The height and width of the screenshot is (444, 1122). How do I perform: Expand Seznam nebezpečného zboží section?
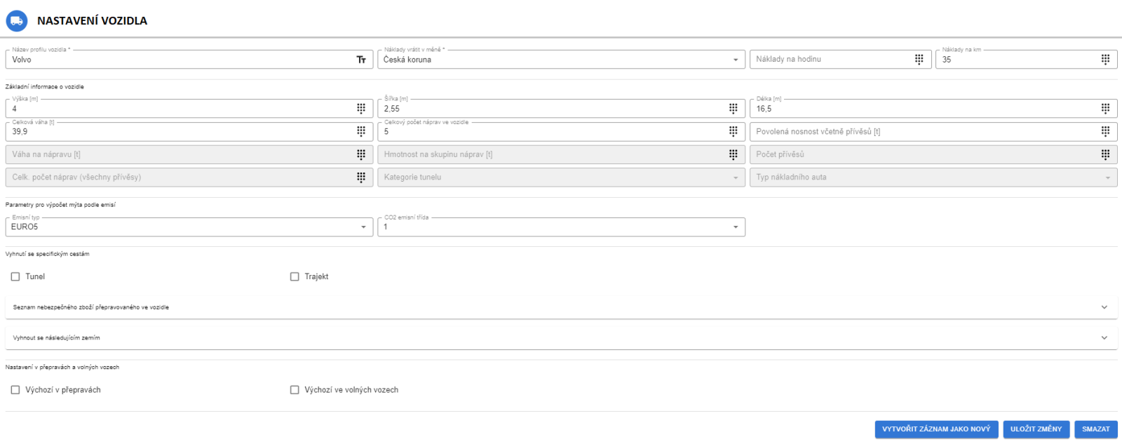point(561,307)
